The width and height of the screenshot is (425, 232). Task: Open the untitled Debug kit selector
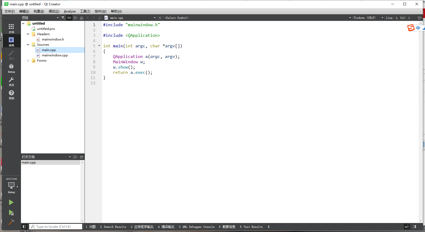(11, 186)
